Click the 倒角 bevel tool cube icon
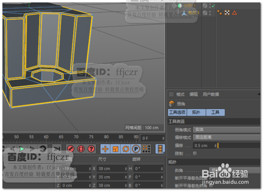The width and height of the screenshot is (263, 191). tap(171, 104)
